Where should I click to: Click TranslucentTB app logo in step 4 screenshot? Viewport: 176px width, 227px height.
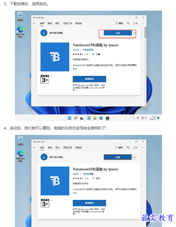click(x=55, y=181)
